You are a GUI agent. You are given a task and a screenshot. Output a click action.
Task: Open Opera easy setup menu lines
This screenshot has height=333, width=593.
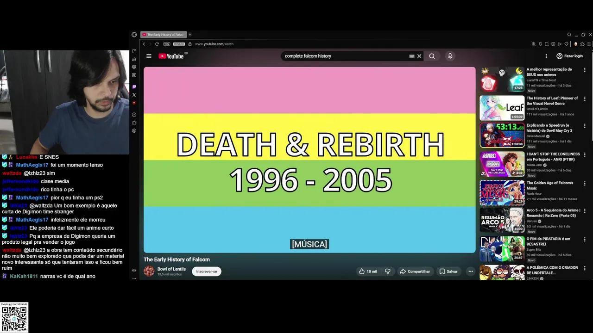[x=589, y=44]
